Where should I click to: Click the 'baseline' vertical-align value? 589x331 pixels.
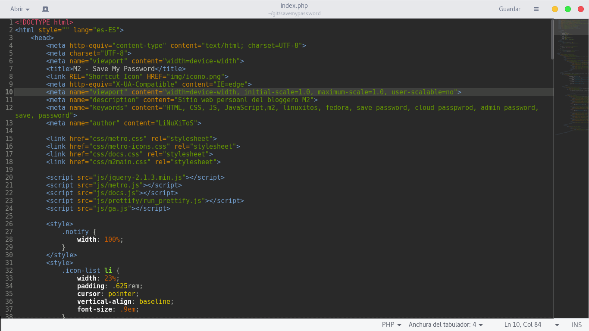(x=155, y=302)
